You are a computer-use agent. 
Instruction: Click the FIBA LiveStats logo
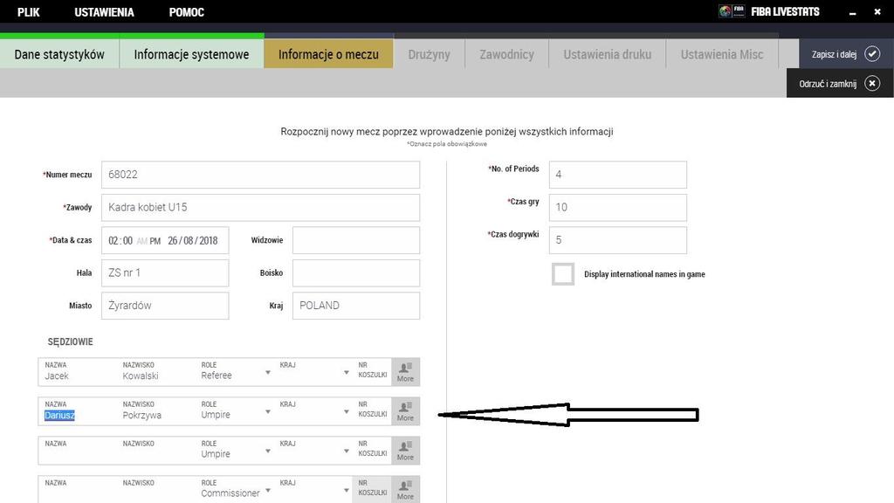pyautogui.click(x=768, y=11)
